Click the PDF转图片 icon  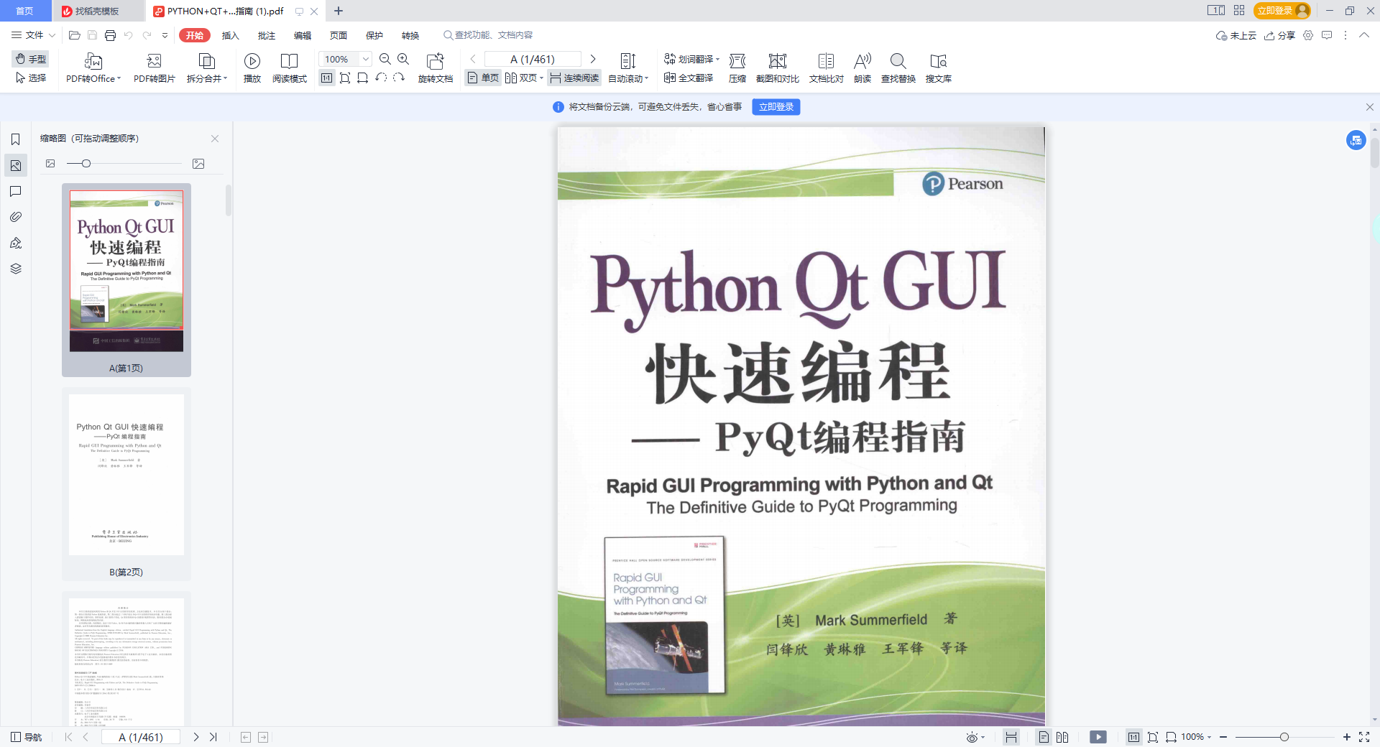(154, 62)
